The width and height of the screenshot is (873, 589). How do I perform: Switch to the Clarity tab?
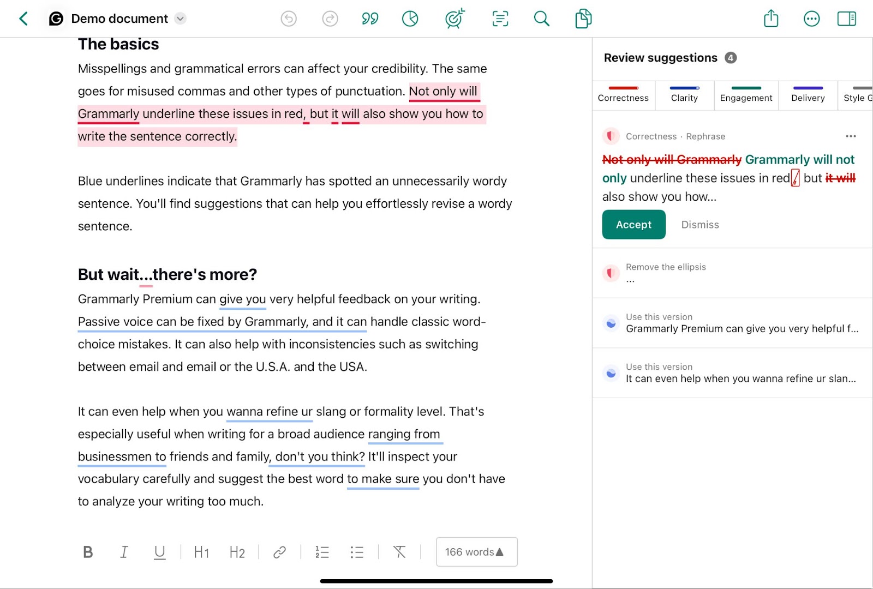(684, 95)
